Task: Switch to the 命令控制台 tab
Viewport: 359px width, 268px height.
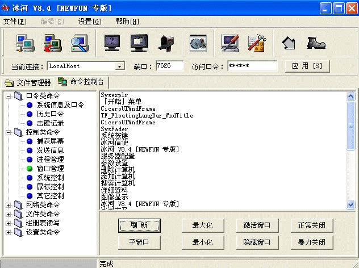Action: point(81,82)
